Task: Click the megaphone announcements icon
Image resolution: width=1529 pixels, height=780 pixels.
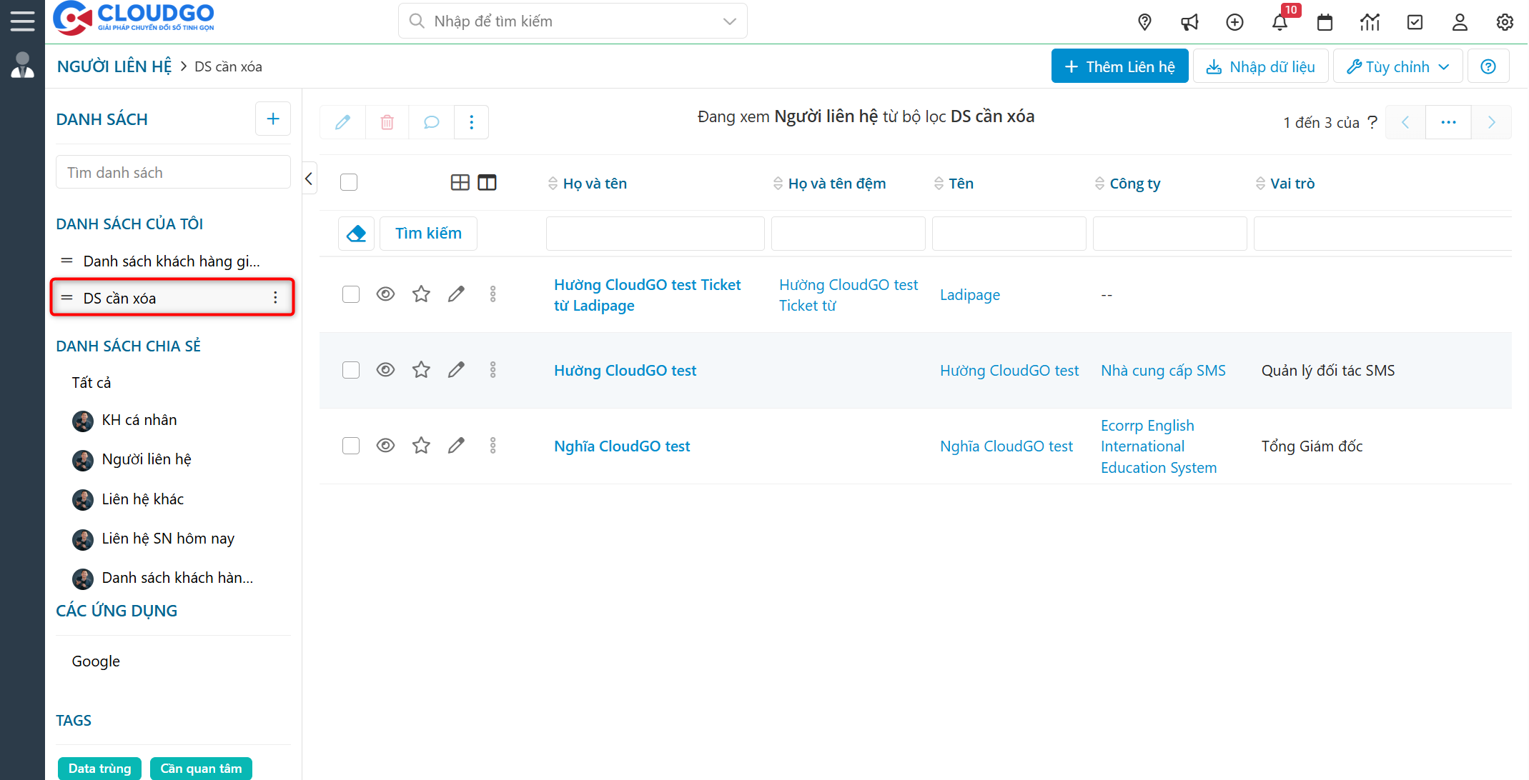Action: [x=1189, y=22]
